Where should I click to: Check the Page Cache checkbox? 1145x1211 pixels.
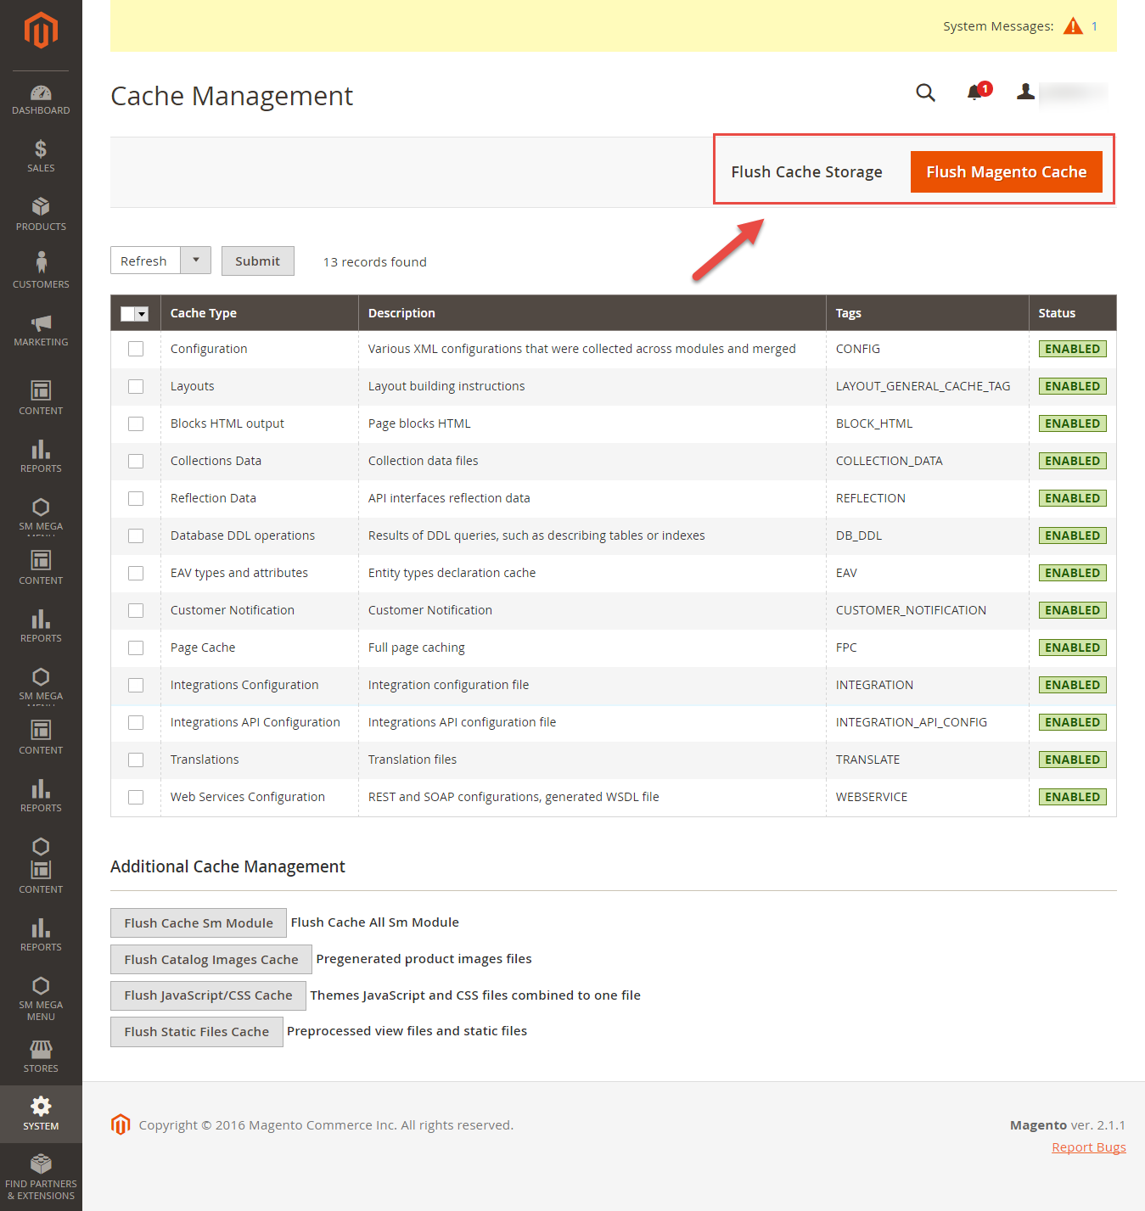tap(136, 648)
